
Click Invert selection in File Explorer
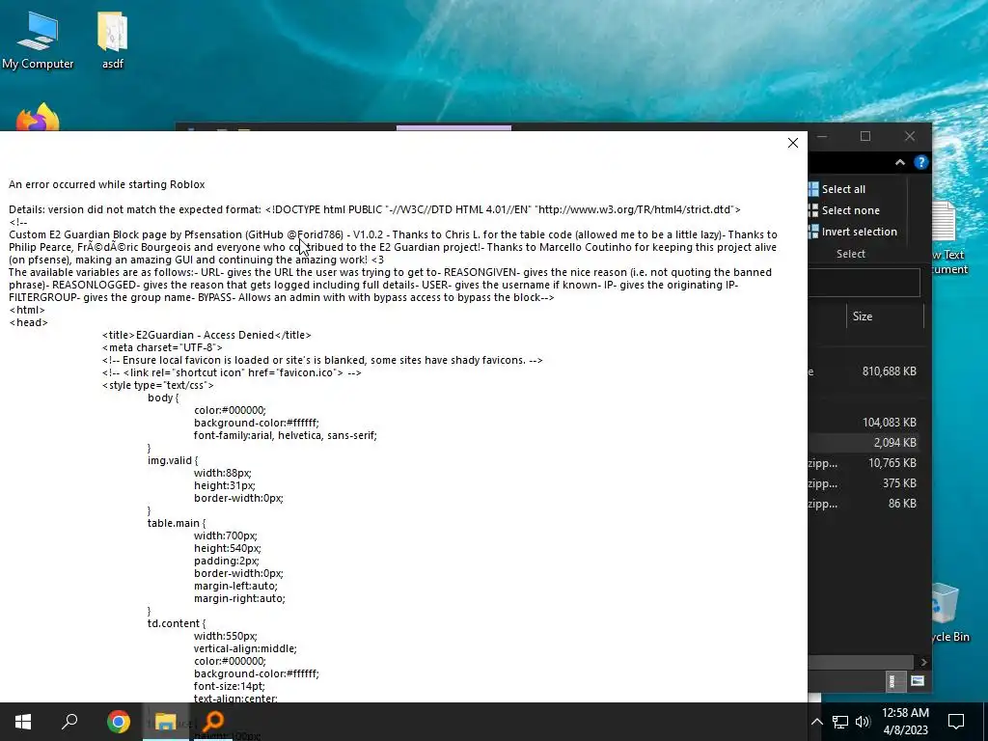tap(853, 232)
